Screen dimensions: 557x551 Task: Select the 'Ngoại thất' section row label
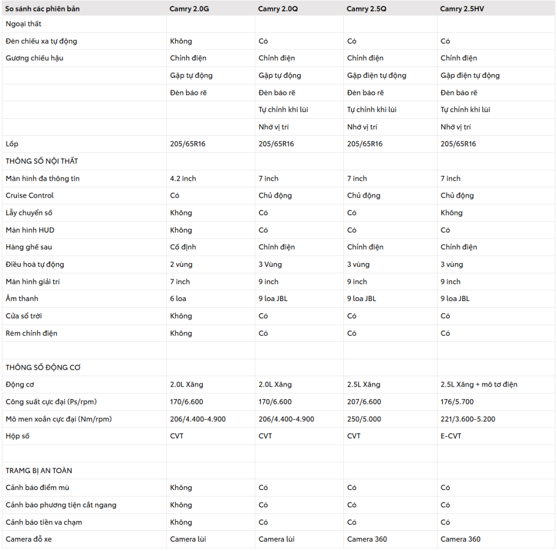(23, 24)
